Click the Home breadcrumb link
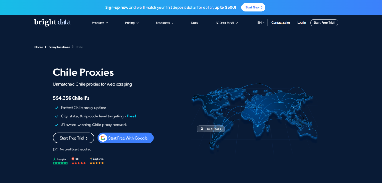 pos(39,47)
